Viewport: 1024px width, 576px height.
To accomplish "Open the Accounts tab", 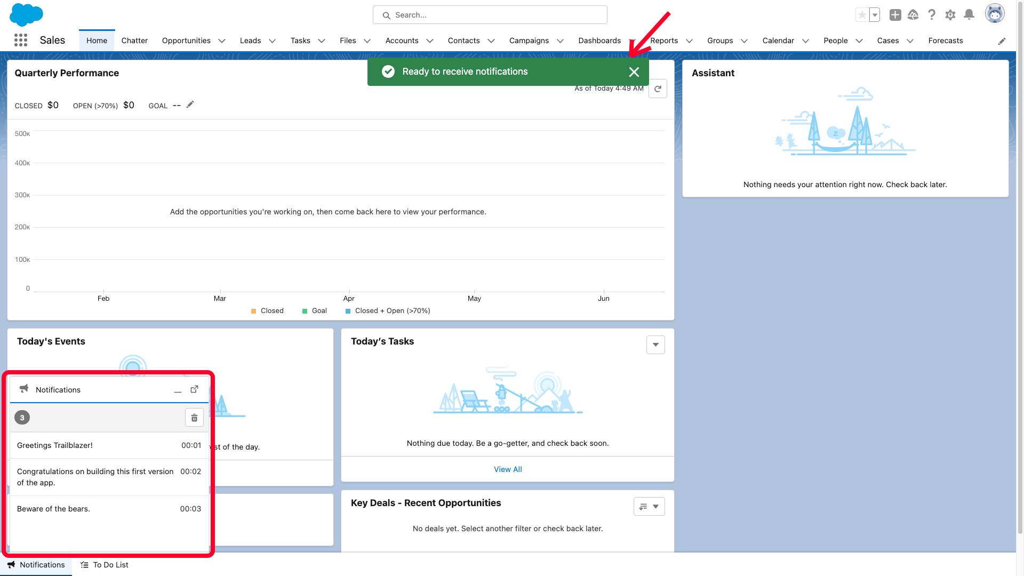I will 402,41.
